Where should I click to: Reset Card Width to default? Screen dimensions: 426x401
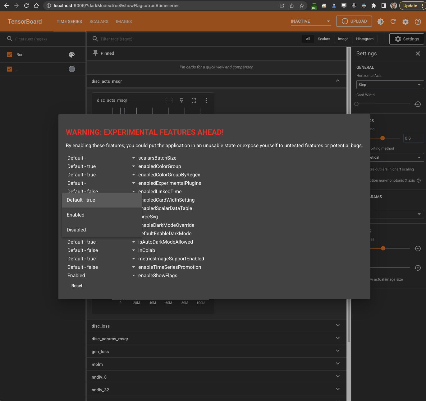[x=418, y=104]
